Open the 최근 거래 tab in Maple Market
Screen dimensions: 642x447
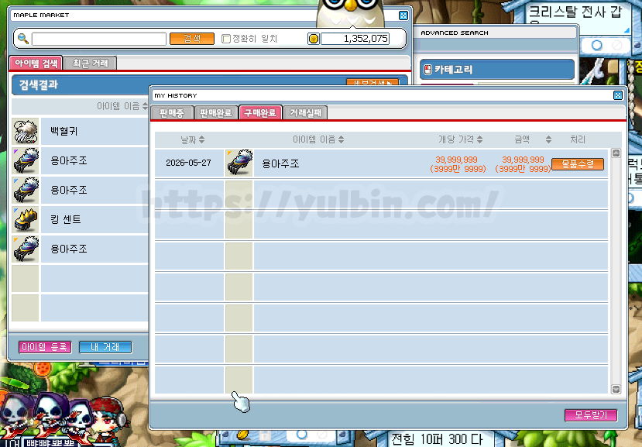pyautogui.click(x=91, y=63)
